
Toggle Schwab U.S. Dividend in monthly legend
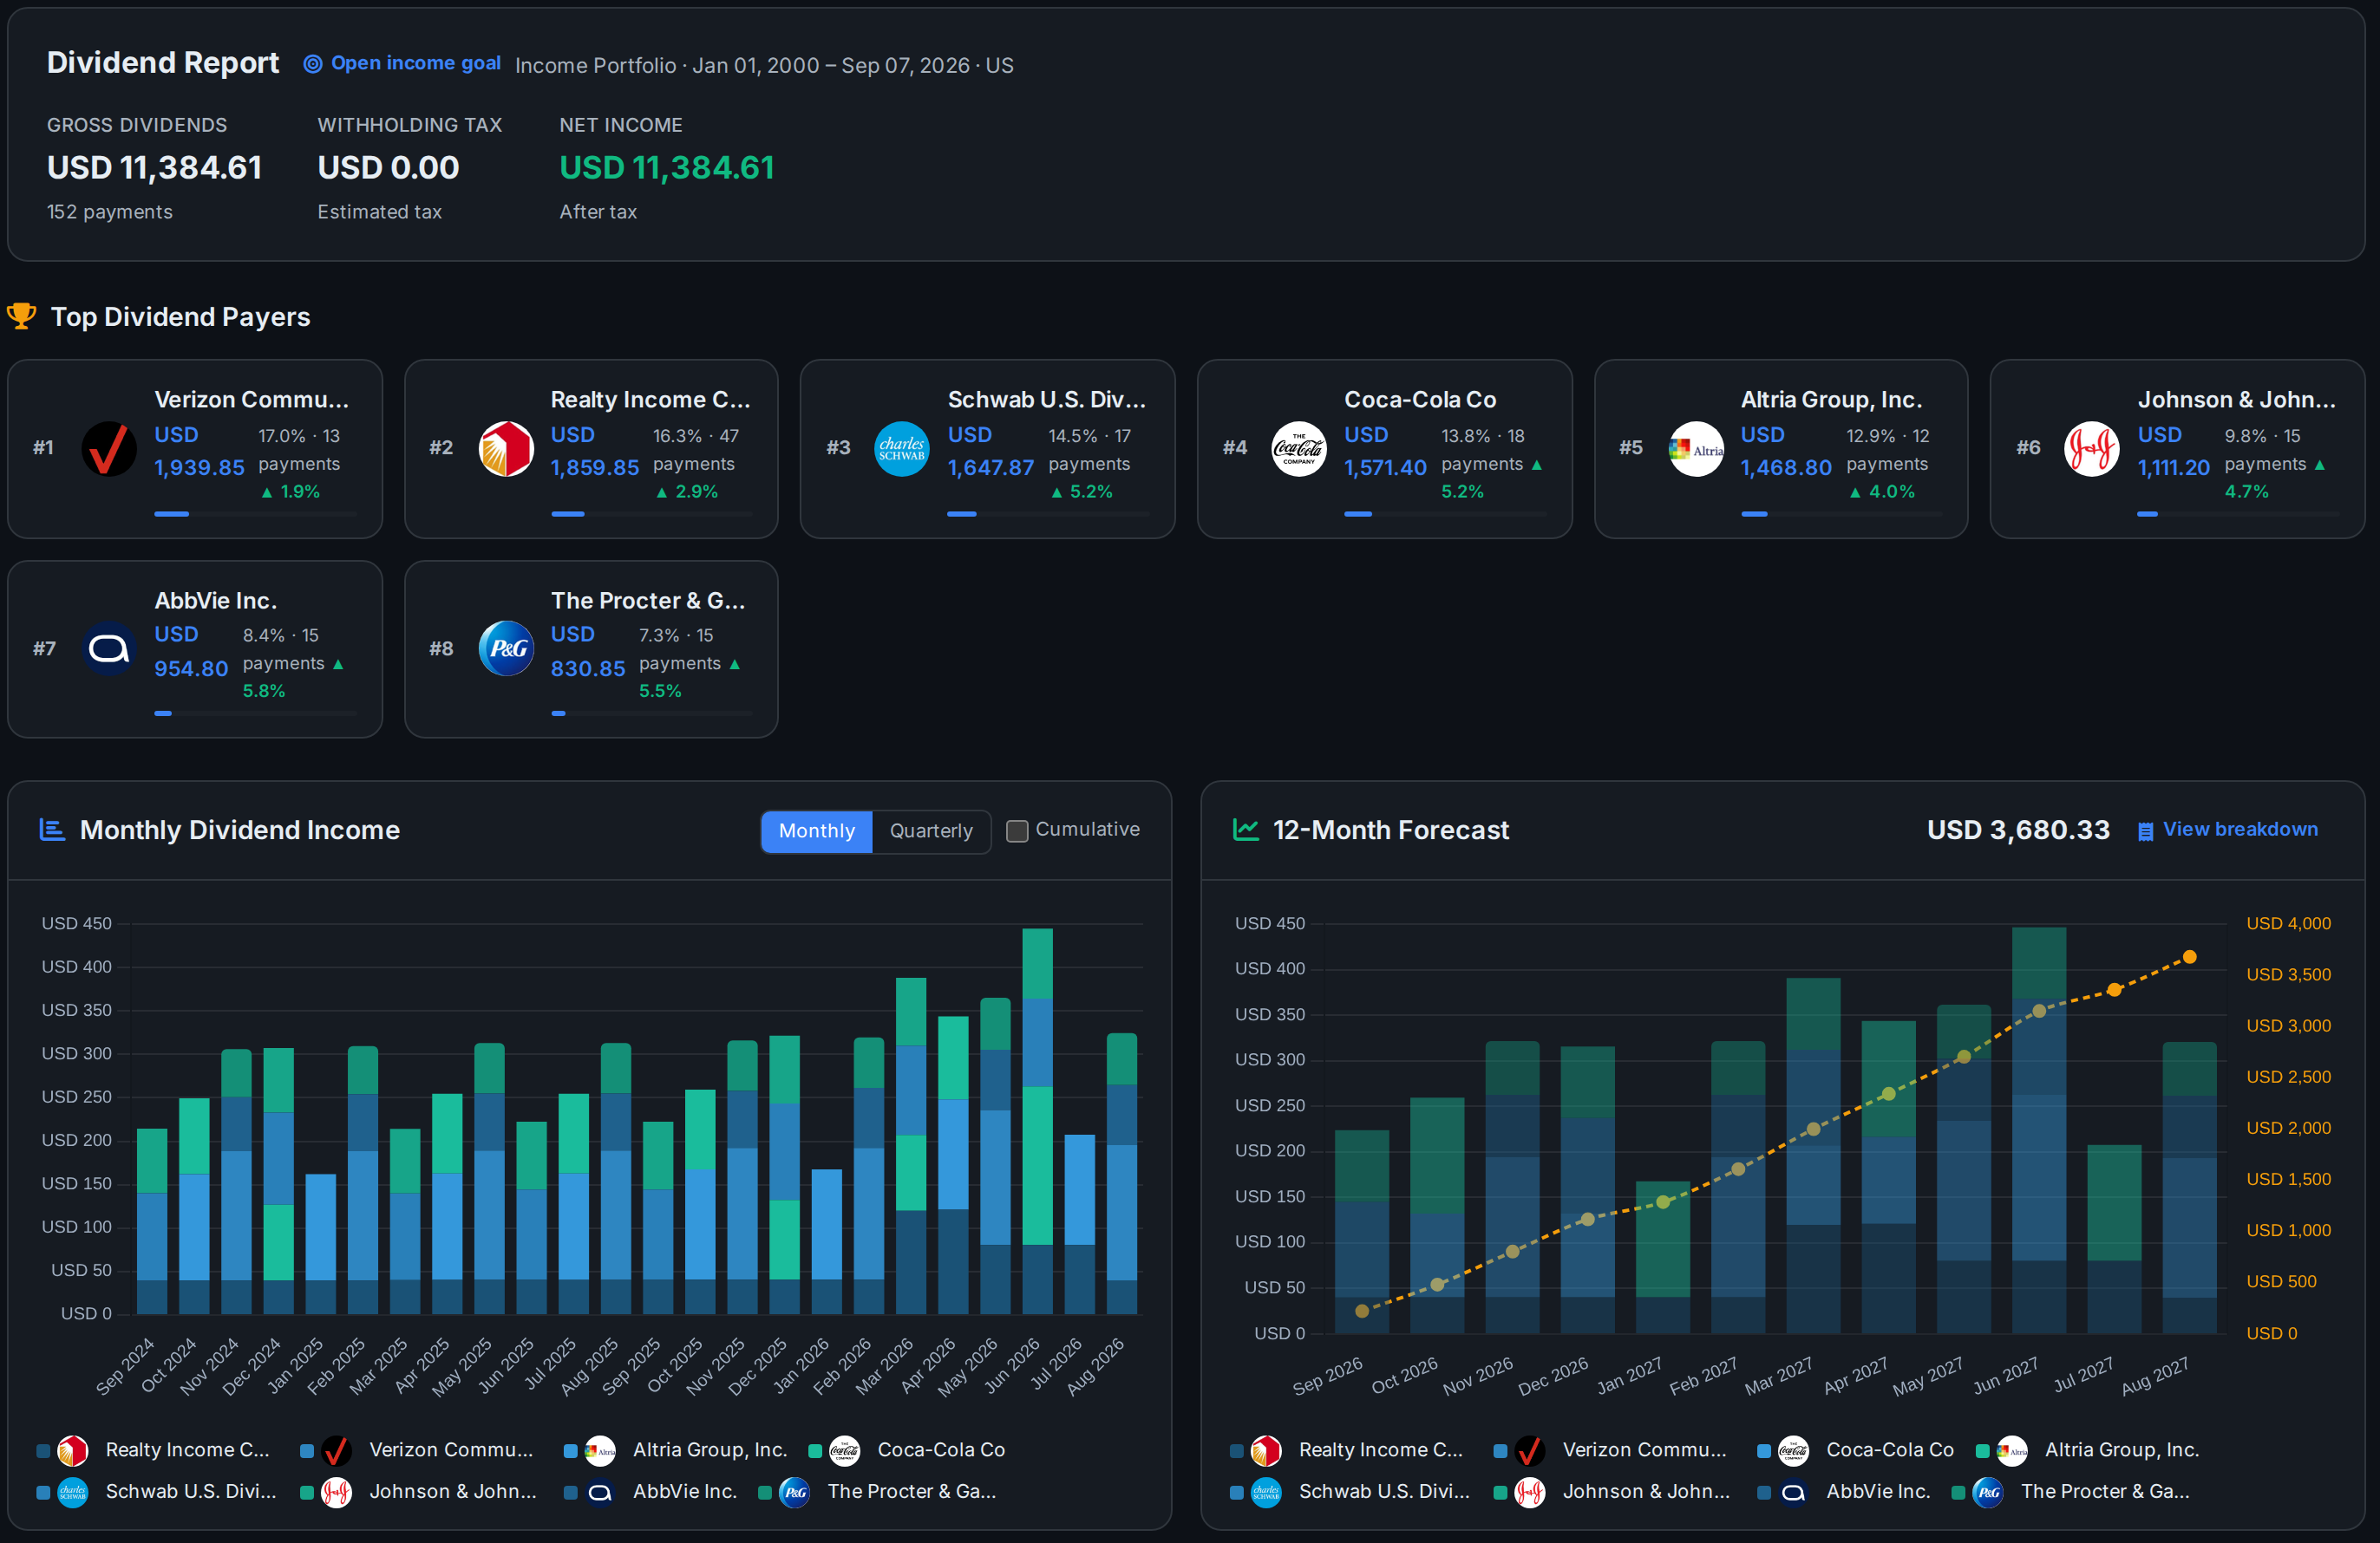click(x=156, y=1491)
